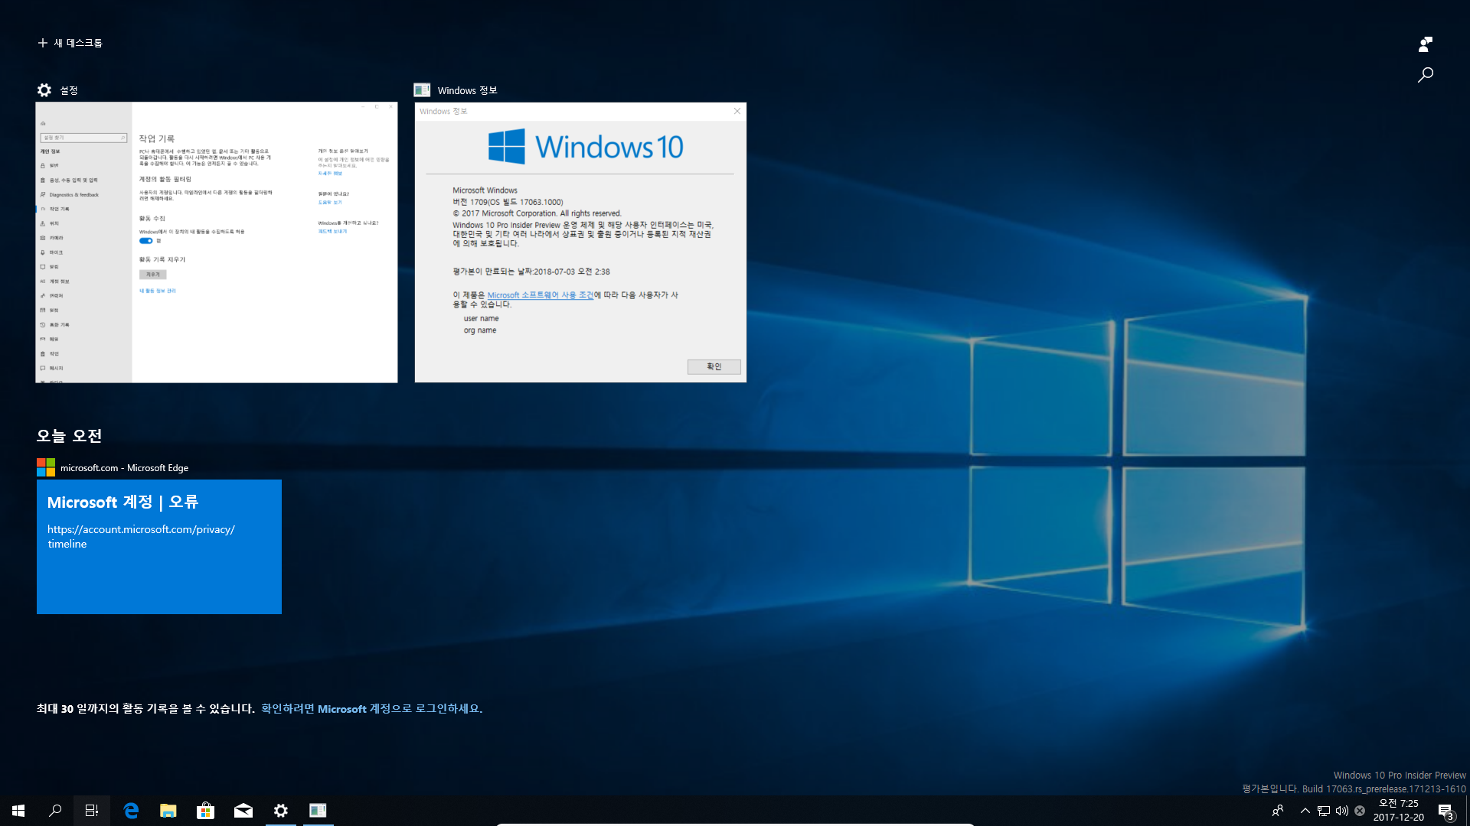Select the Windows 정보 window thumbnail
Viewport: 1470px width, 826px height.
coord(580,242)
